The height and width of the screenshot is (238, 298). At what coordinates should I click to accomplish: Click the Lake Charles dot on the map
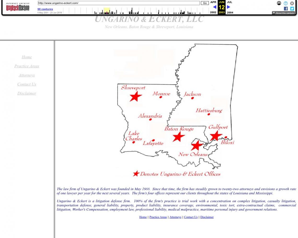tap(134, 142)
